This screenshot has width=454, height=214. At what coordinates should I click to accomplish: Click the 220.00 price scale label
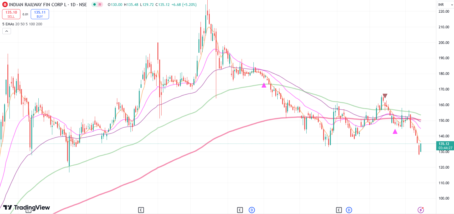444,11
